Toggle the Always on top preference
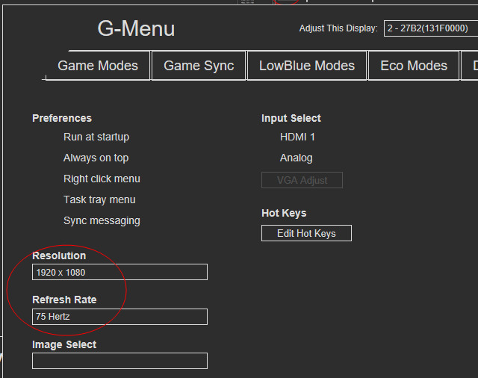The height and width of the screenshot is (378, 478). pyautogui.click(x=96, y=158)
